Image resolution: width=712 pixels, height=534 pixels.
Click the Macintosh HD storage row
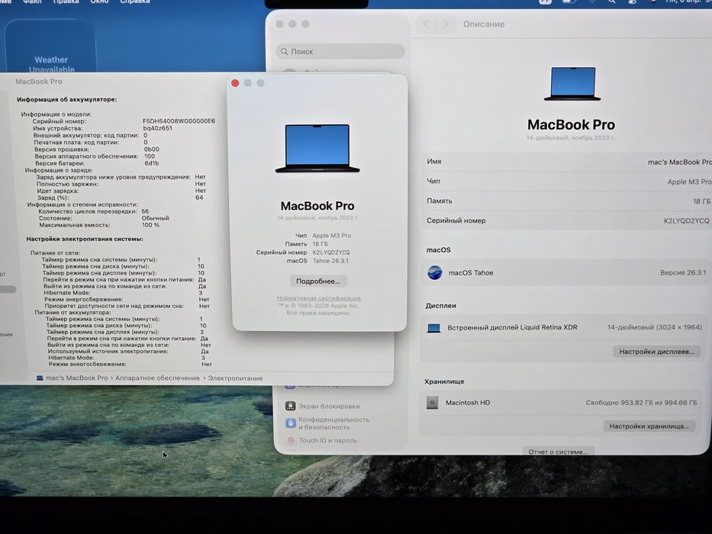tap(562, 402)
